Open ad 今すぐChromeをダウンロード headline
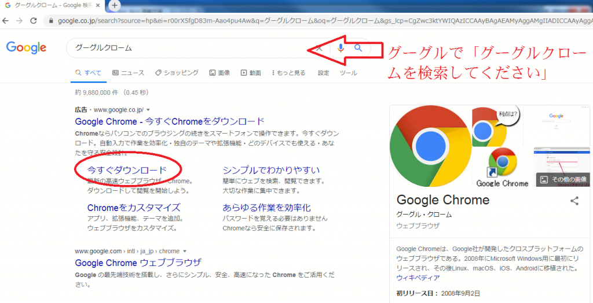Viewport: 593px width, 303px height. click(170, 121)
